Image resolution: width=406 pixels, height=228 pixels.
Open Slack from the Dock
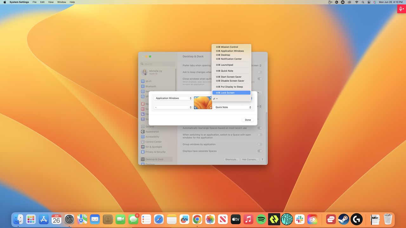(x=299, y=219)
